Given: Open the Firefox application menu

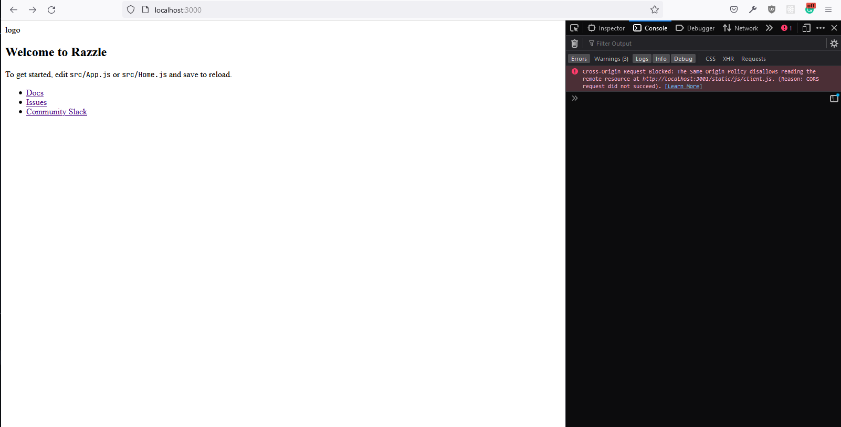Looking at the screenshot, I should [x=828, y=9].
